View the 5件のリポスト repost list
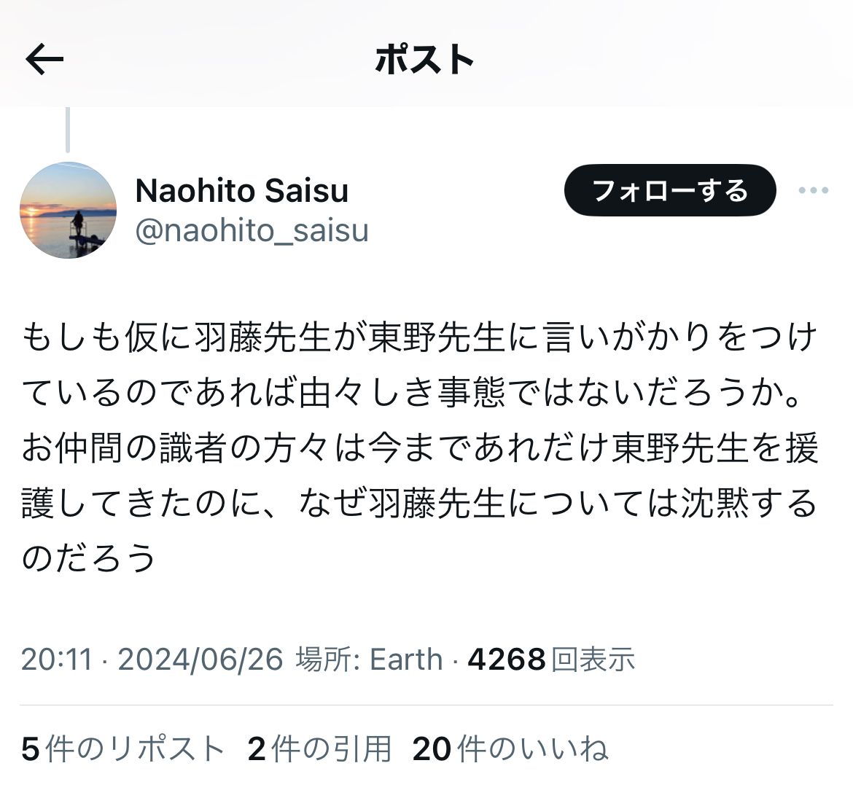The width and height of the screenshot is (853, 790). click(x=123, y=748)
